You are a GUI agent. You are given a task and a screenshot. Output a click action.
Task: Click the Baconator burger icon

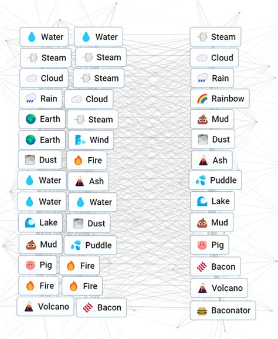coord(202,311)
